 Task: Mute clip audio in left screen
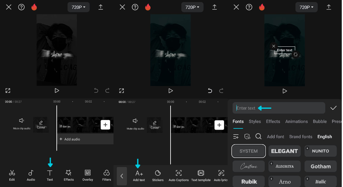pos(22,124)
